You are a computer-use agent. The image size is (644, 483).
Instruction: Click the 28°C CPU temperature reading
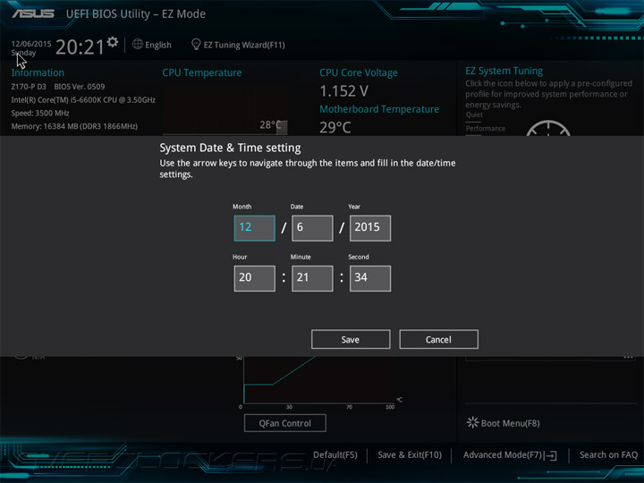click(271, 125)
